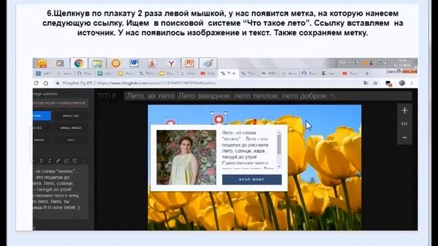Select the highlighted blue layout button
Viewport: 438px width, 246px height.
click(x=42, y=115)
